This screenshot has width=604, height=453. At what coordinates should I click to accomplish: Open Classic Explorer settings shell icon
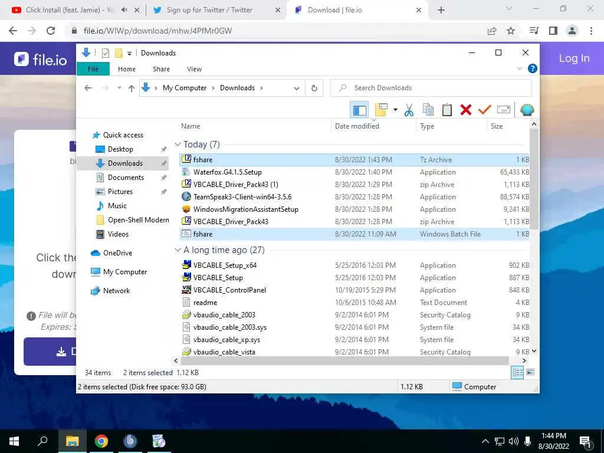tap(527, 110)
